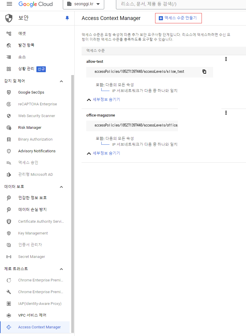Click the Certificate Authority Service icon
Screen dimensions: 246x336
click(x=9, y=222)
